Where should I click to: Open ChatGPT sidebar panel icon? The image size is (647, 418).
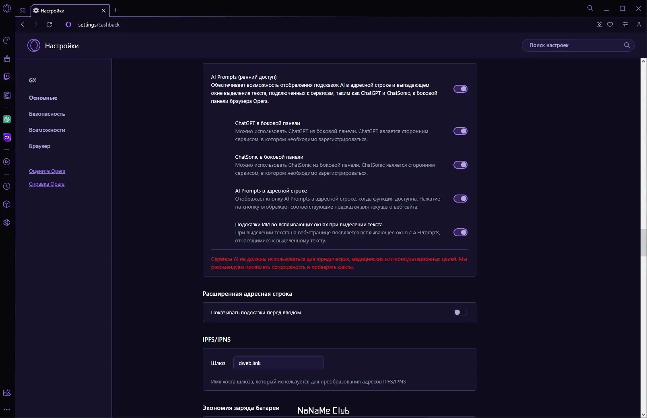[x=7, y=119]
